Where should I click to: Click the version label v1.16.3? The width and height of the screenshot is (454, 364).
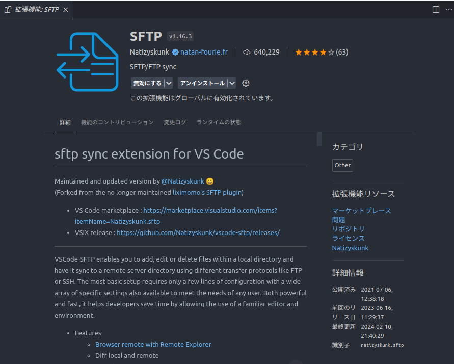(180, 36)
